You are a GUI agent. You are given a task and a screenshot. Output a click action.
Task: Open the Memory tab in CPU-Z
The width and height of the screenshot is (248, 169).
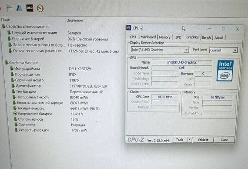coord(164,37)
